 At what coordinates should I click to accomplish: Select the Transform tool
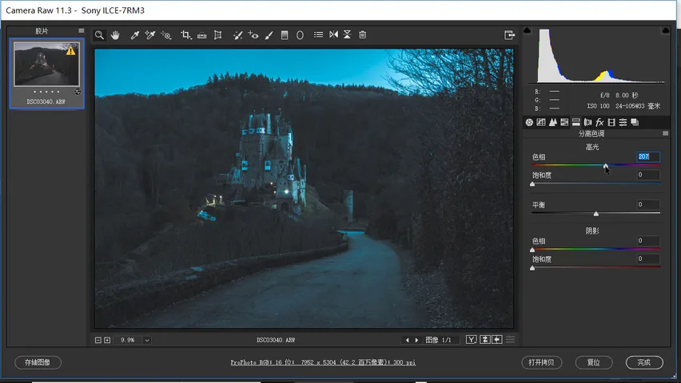218,35
